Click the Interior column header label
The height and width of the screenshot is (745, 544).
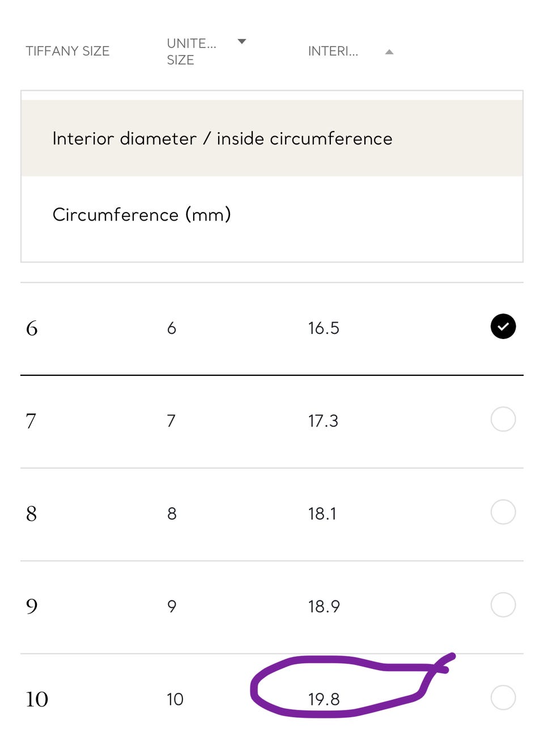pos(333,52)
